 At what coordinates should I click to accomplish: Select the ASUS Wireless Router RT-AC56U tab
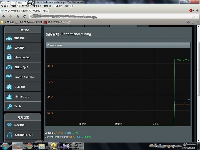(24, 11)
